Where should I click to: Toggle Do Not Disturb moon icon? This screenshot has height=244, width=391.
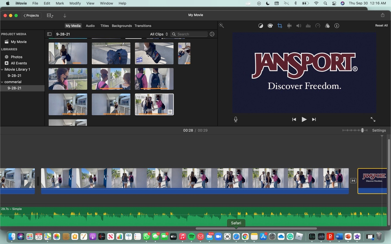click(268, 3)
